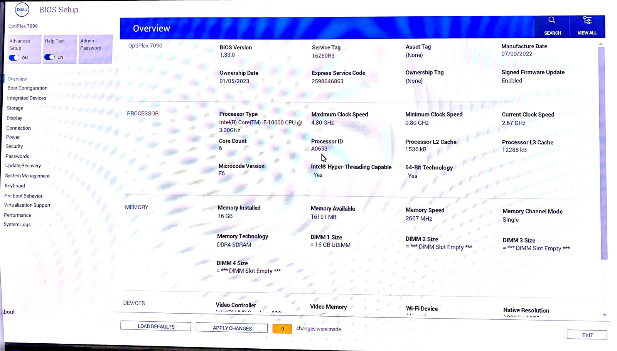This screenshot has height=351, width=617.
Task: Go to the Storage settings page
Action: [15, 108]
